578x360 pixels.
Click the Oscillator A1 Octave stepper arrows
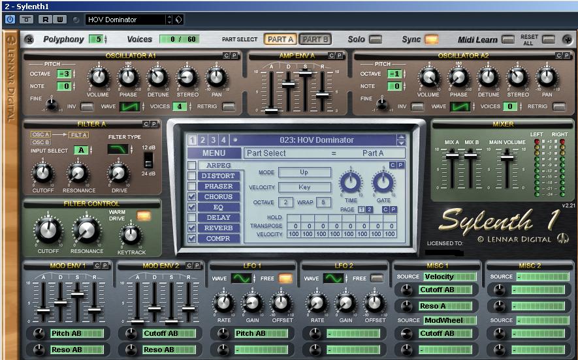point(74,74)
